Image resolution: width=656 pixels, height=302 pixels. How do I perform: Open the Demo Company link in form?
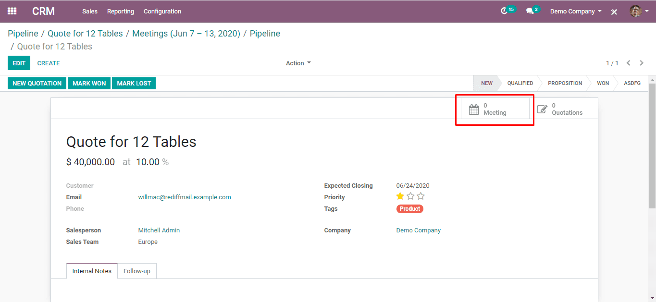418,230
